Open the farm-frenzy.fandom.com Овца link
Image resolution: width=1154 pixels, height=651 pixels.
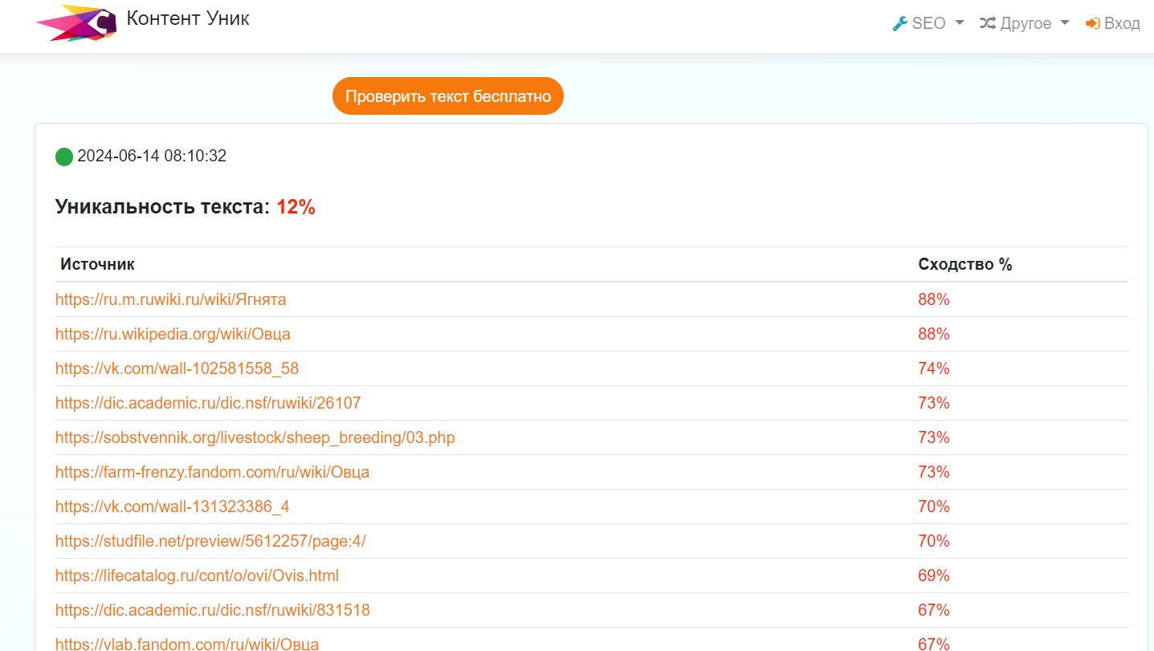pos(213,472)
